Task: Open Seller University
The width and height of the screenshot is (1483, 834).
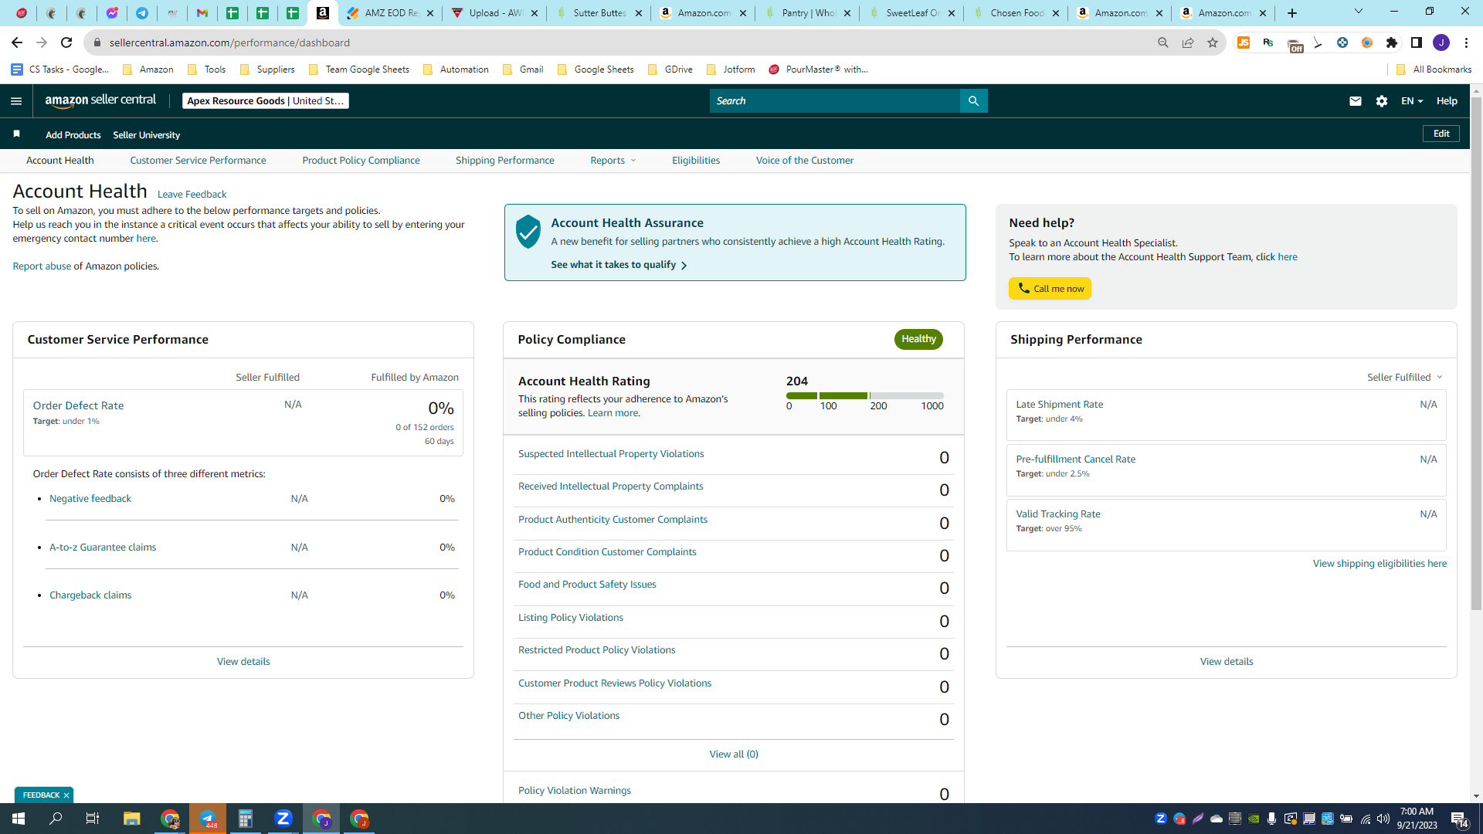Action: (x=147, y=135)
